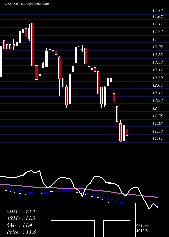Click the Price : 11.3 readout
The image size is (169, 237).
point(21,232)
